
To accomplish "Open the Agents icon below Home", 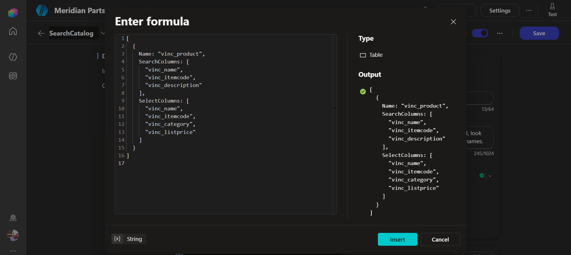I will (x=13, y=57).
